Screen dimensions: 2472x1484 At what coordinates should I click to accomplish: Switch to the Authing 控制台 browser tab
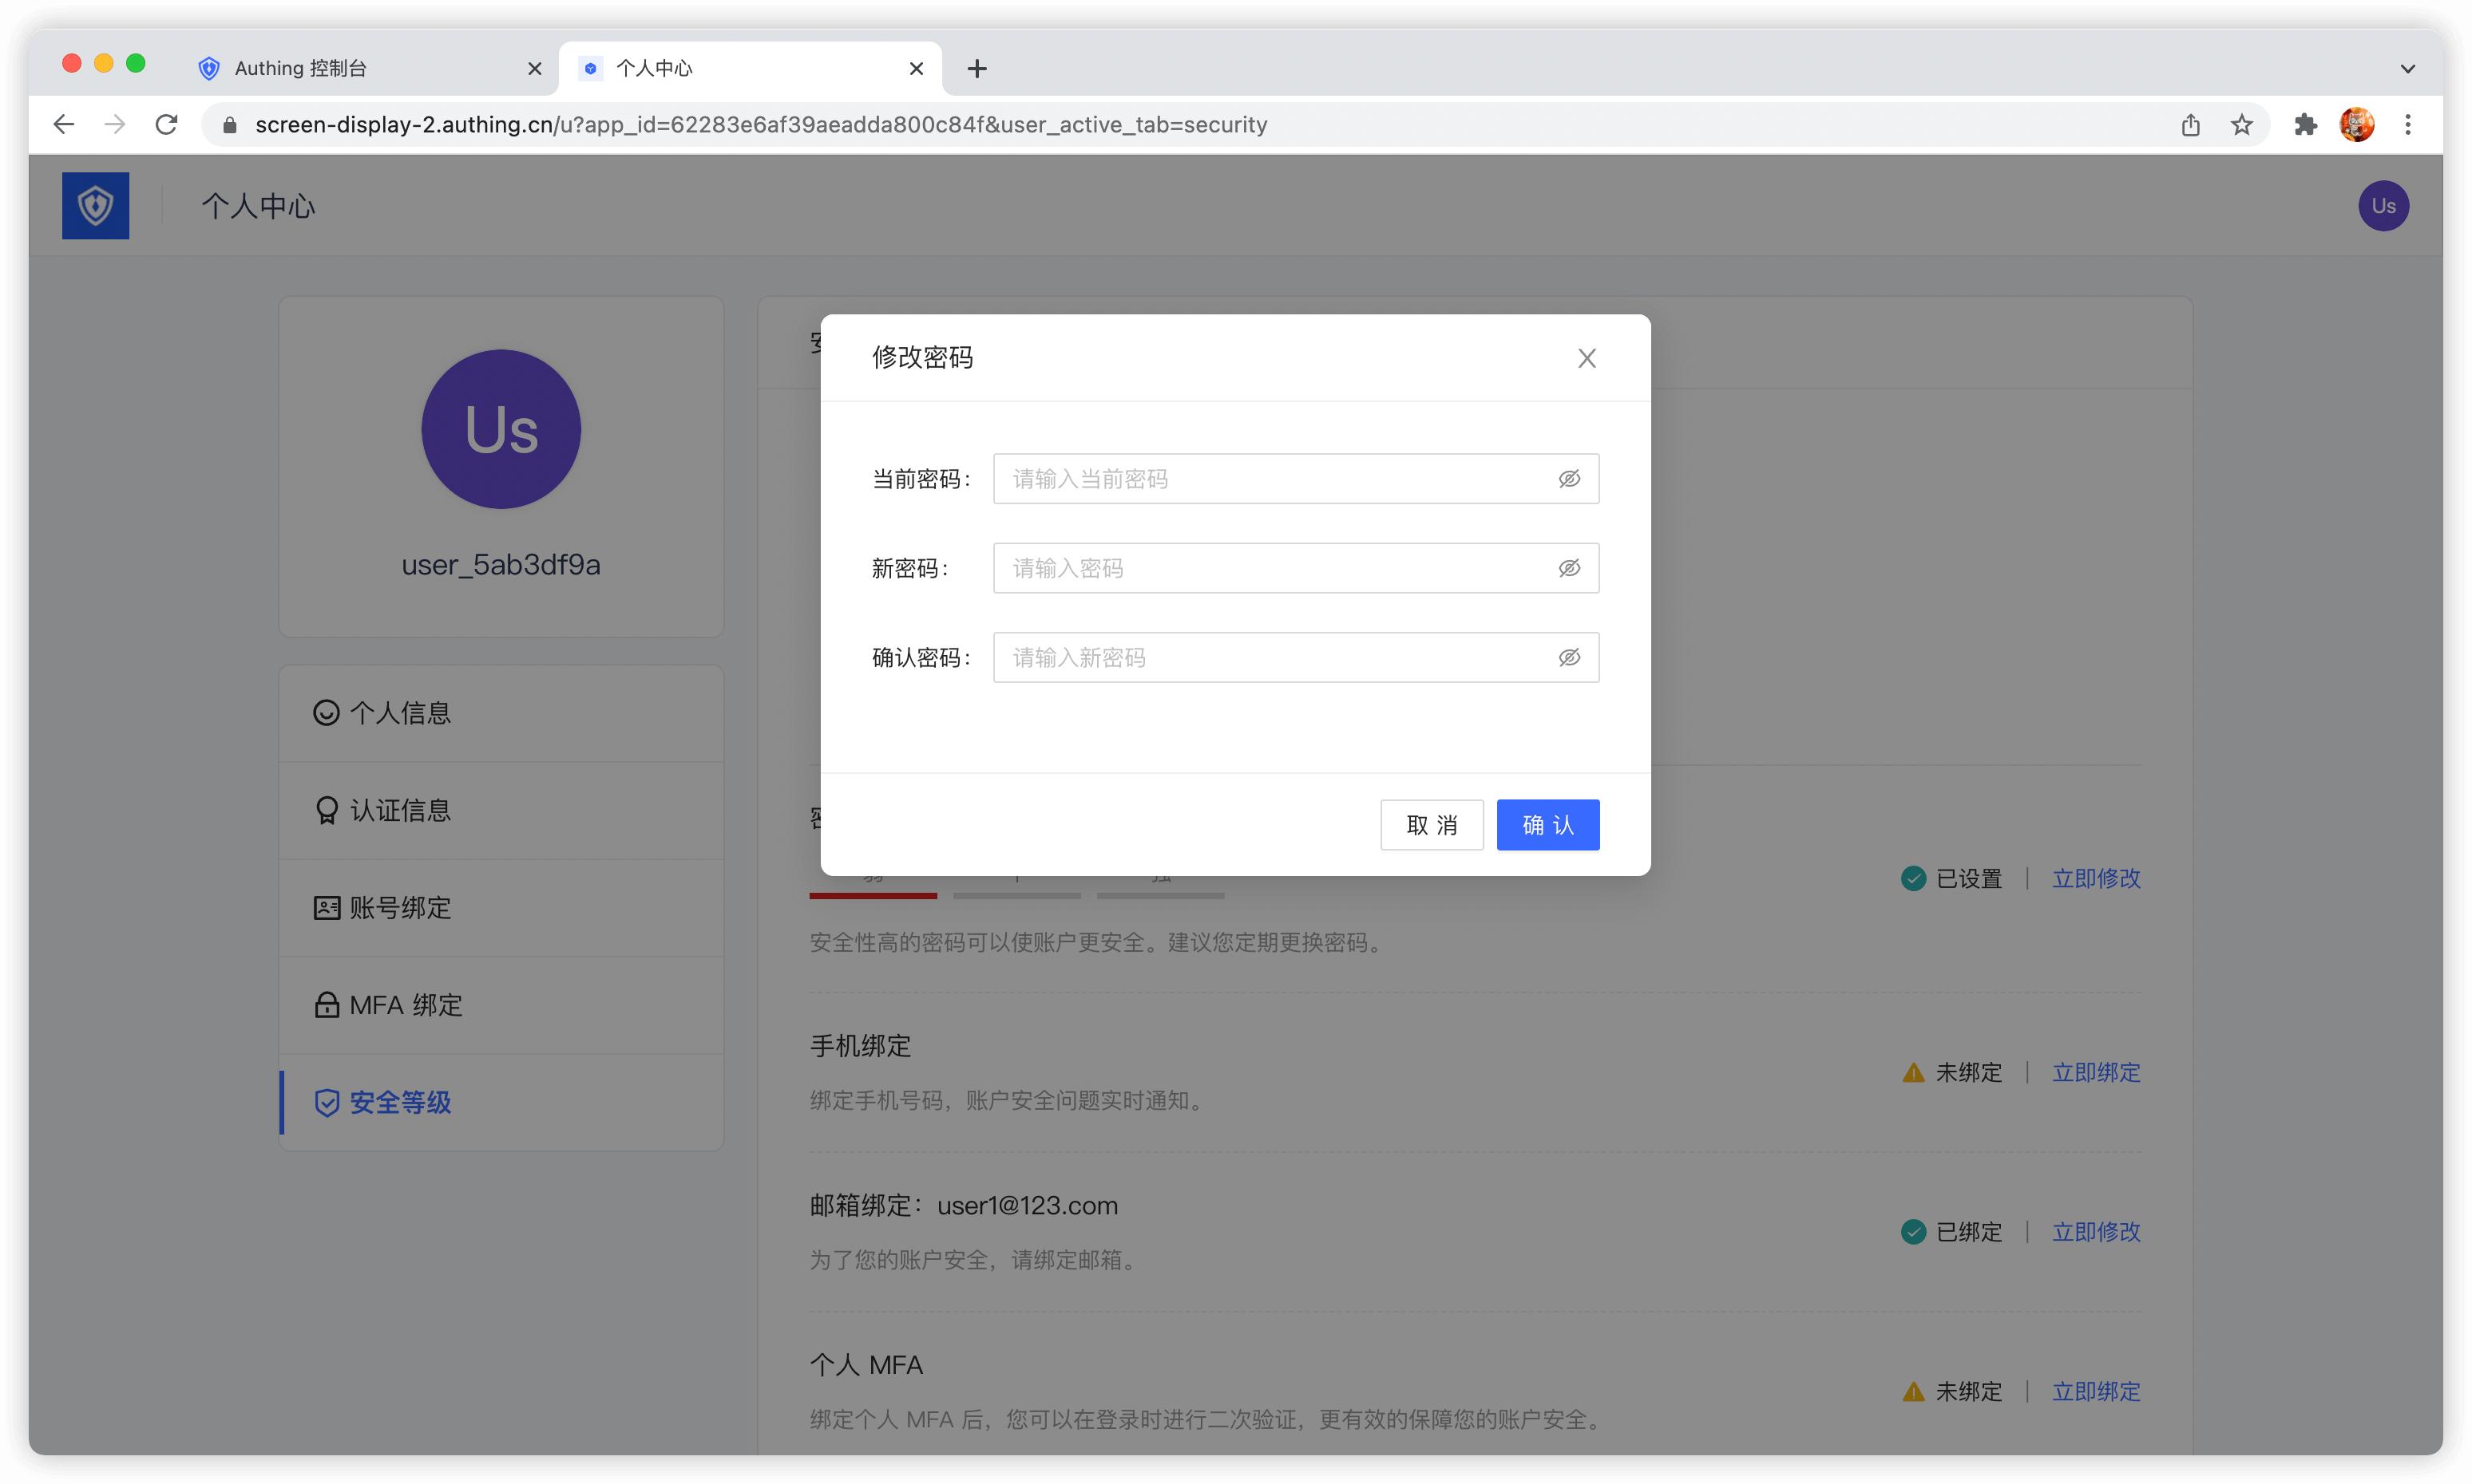(366, 68)
